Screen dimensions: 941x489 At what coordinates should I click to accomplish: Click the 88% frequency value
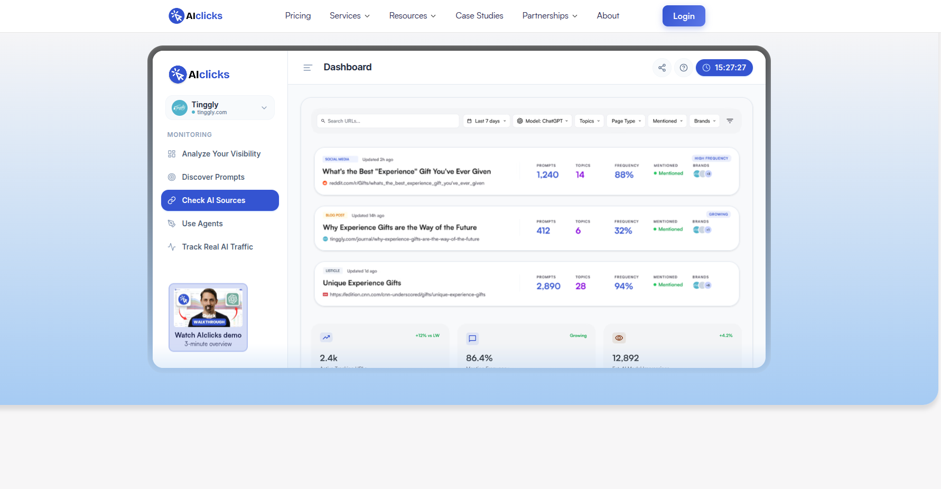(624, 175)
